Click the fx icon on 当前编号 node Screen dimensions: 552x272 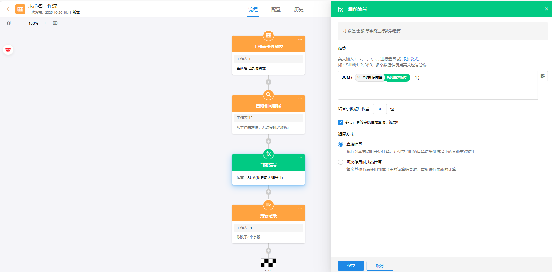click(268, 154)
